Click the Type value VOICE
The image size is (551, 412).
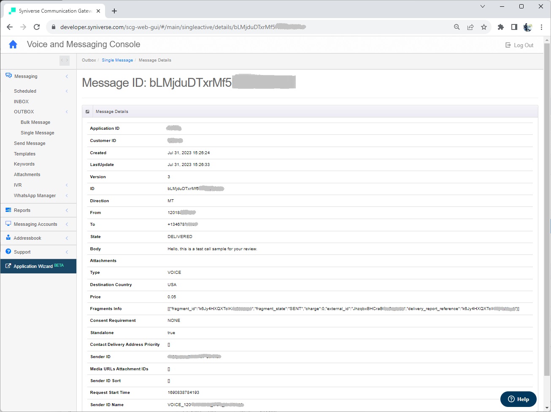coord(174,273)
